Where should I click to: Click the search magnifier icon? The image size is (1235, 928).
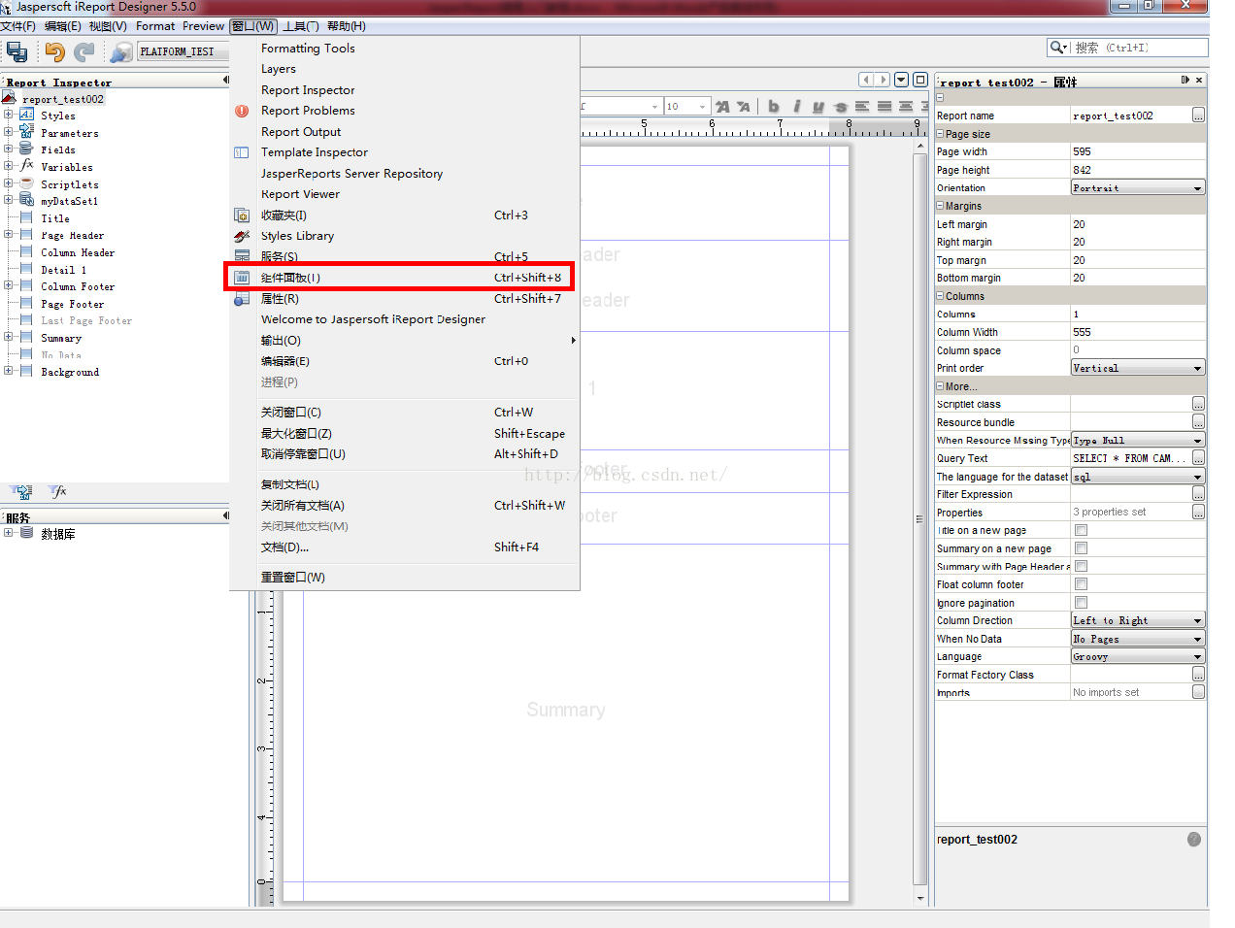[x=1056, y=48]
